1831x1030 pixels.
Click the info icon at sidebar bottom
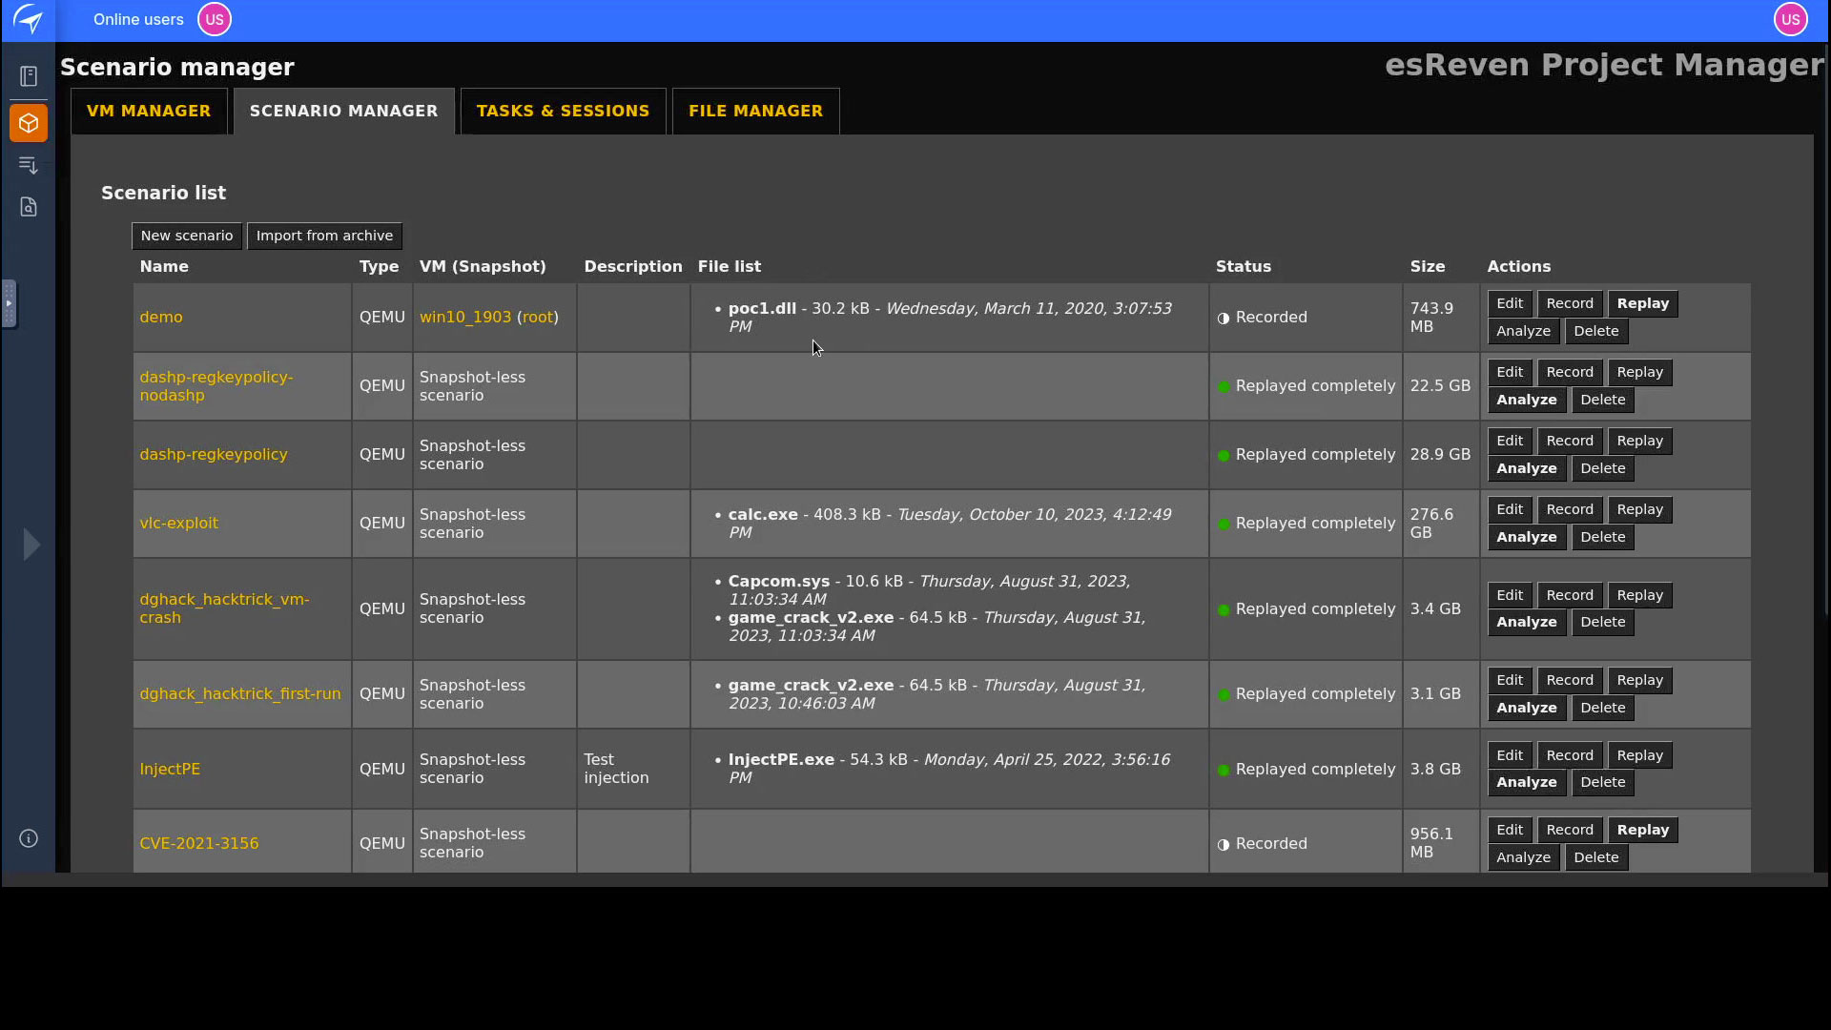[x=28, y=838]
